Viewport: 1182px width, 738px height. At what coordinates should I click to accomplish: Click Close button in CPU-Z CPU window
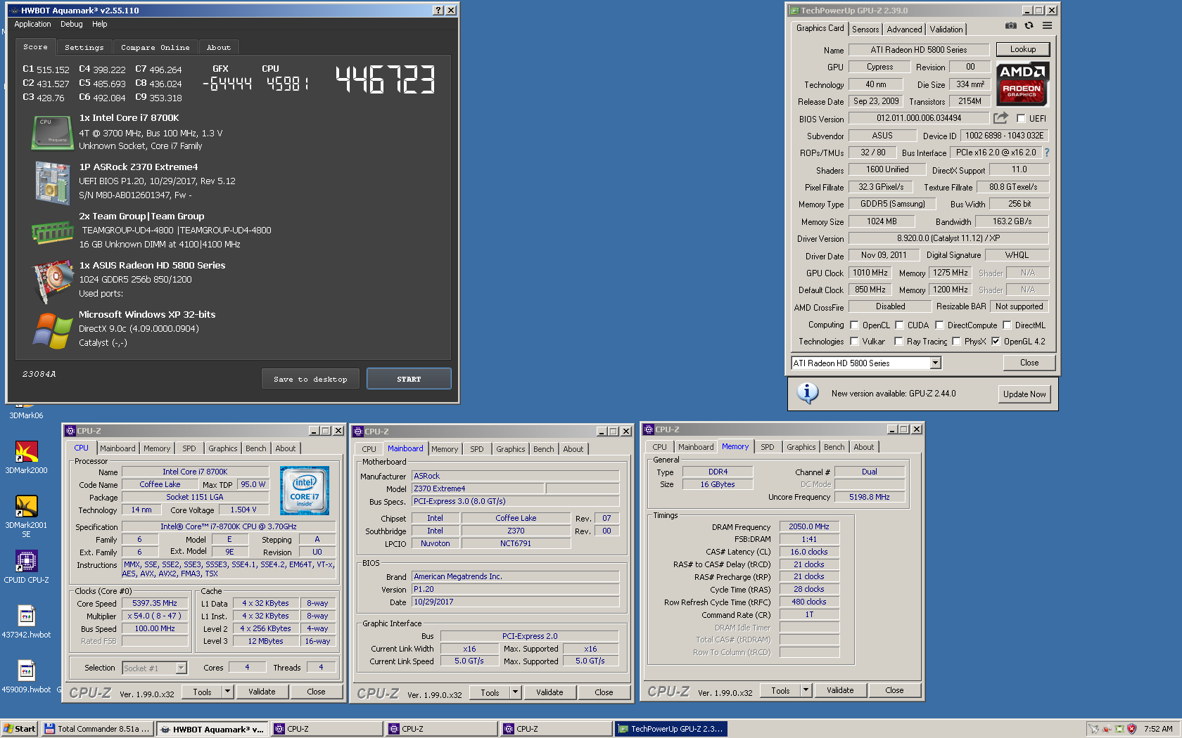[316, 692]
